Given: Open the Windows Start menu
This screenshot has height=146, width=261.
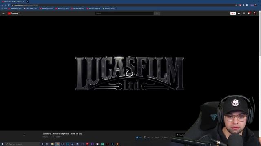Looking at the screenshot, I should pyautogui.click(x=2, y=144).
